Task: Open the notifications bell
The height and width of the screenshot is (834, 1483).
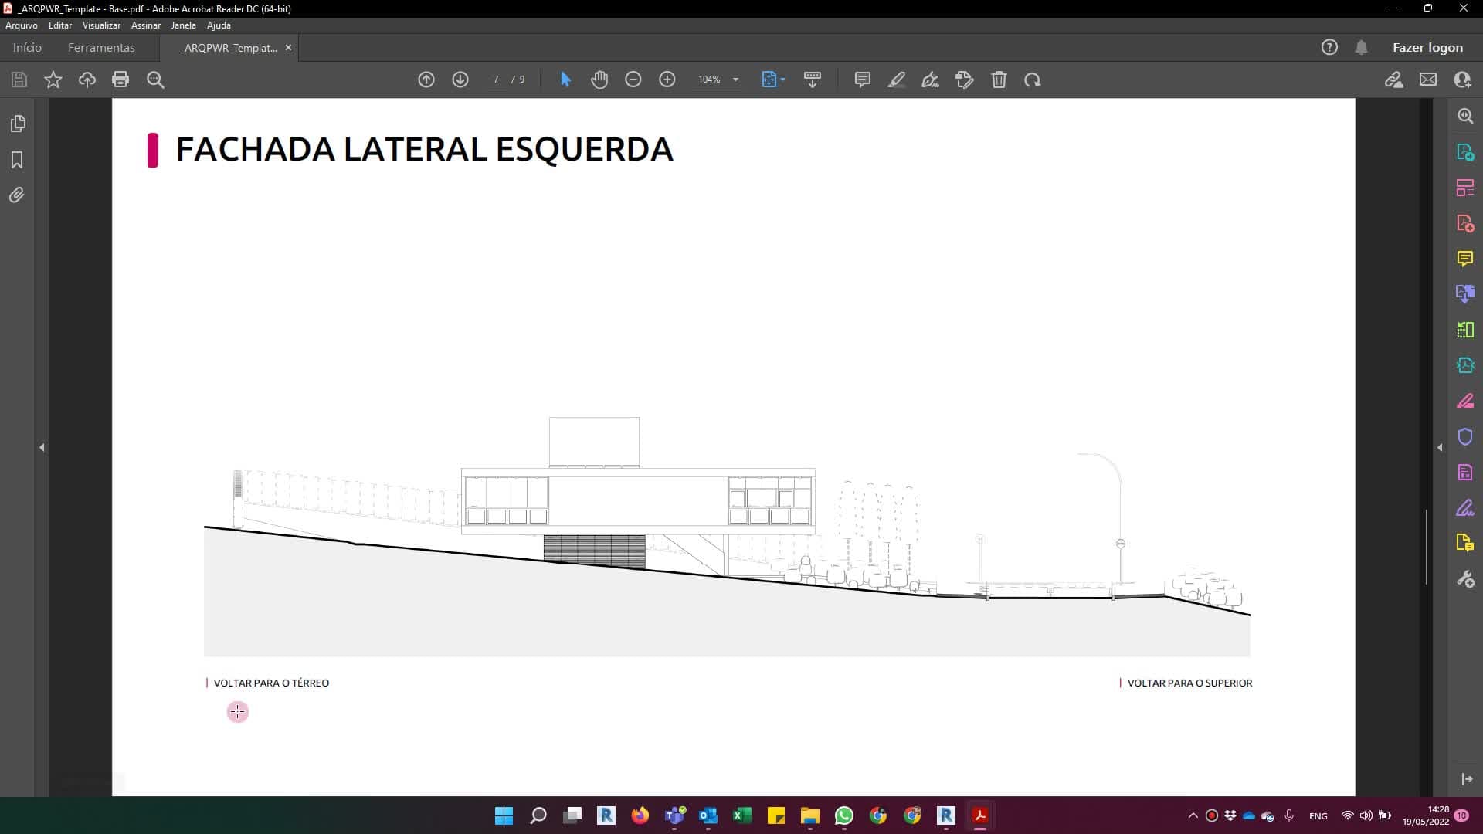Action: [1362, 47]
